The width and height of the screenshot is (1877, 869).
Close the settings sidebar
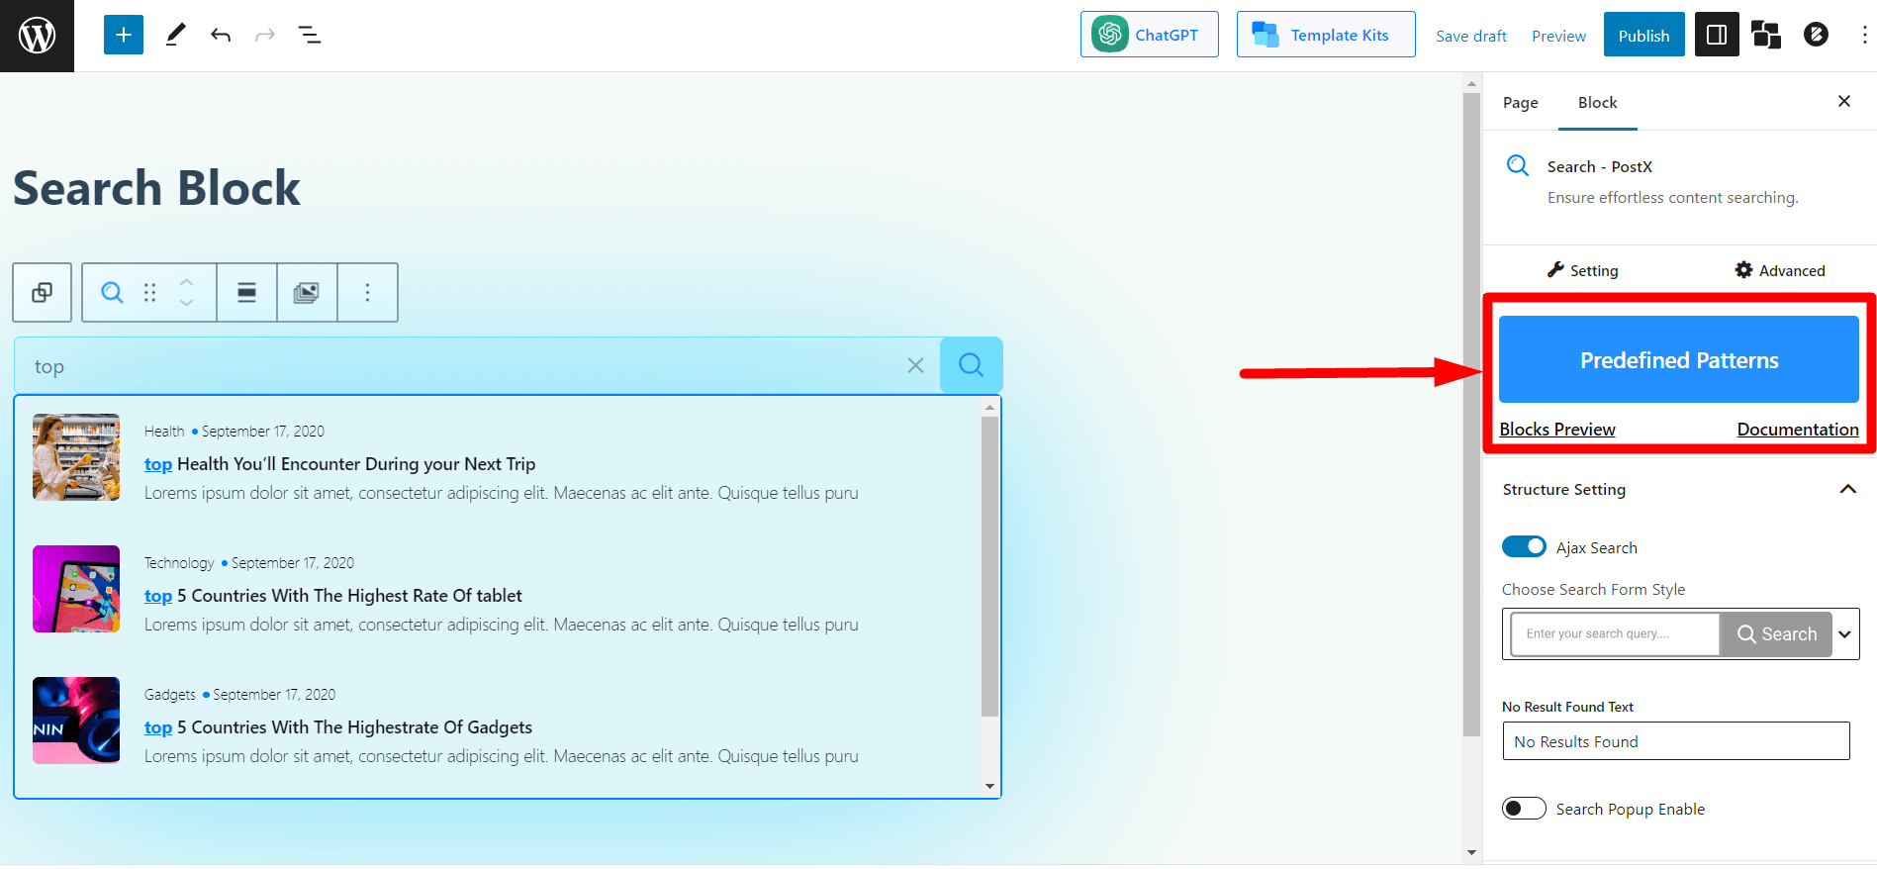point(1844,101)
